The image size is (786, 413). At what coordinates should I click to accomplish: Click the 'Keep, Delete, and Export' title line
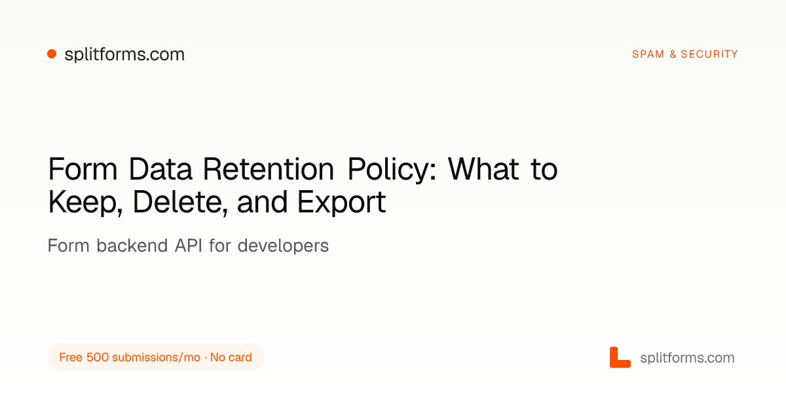point(217,203)
